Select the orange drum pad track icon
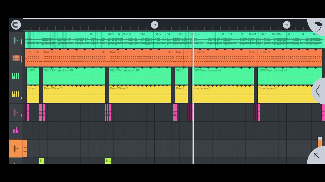This screenshot has width=325, height=182. (x=16, y=58)
